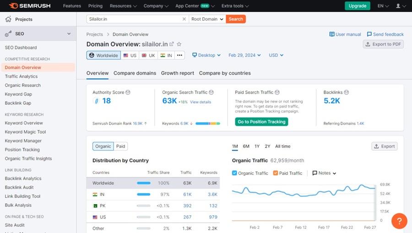Open more countries ellipsis menu
412x233 pixels.
point(179,55)
